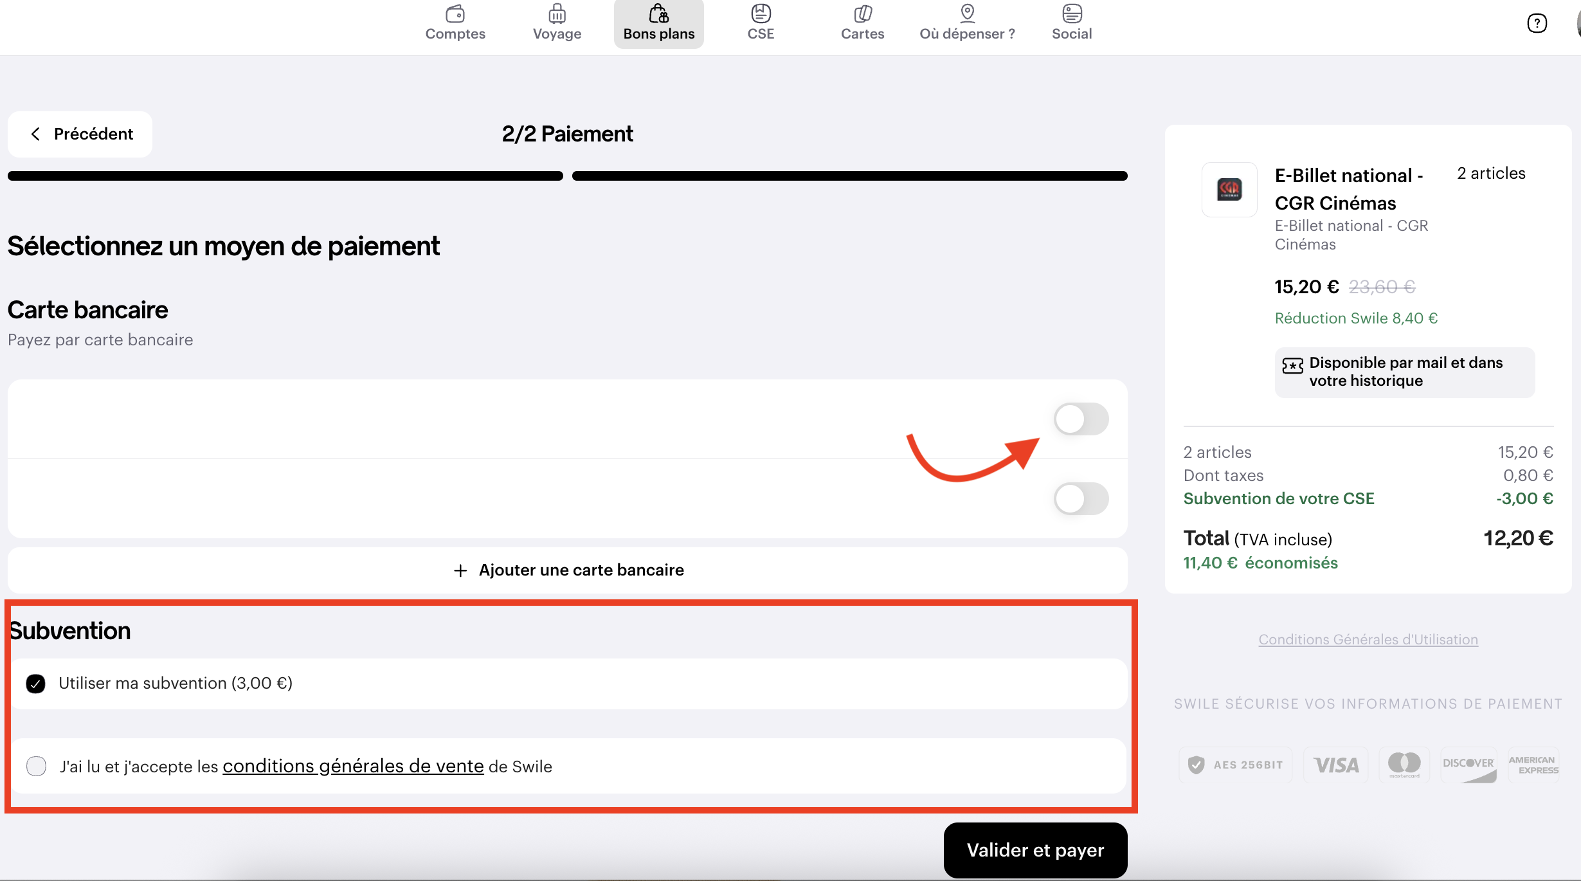Go to the Voyage suitcase icon
This screenshot has height=881, width=1581.
[557, 14]
